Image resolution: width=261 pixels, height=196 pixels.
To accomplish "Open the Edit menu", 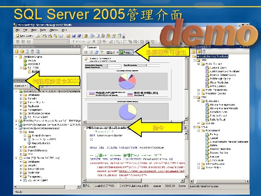I will (25, 30).
